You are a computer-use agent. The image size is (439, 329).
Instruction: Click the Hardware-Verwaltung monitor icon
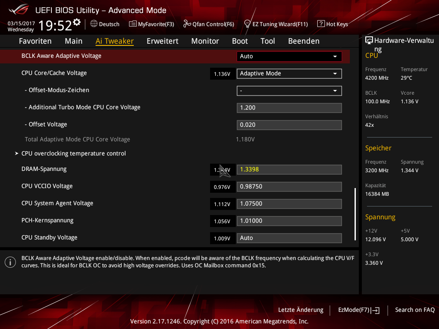pos(369,41)
